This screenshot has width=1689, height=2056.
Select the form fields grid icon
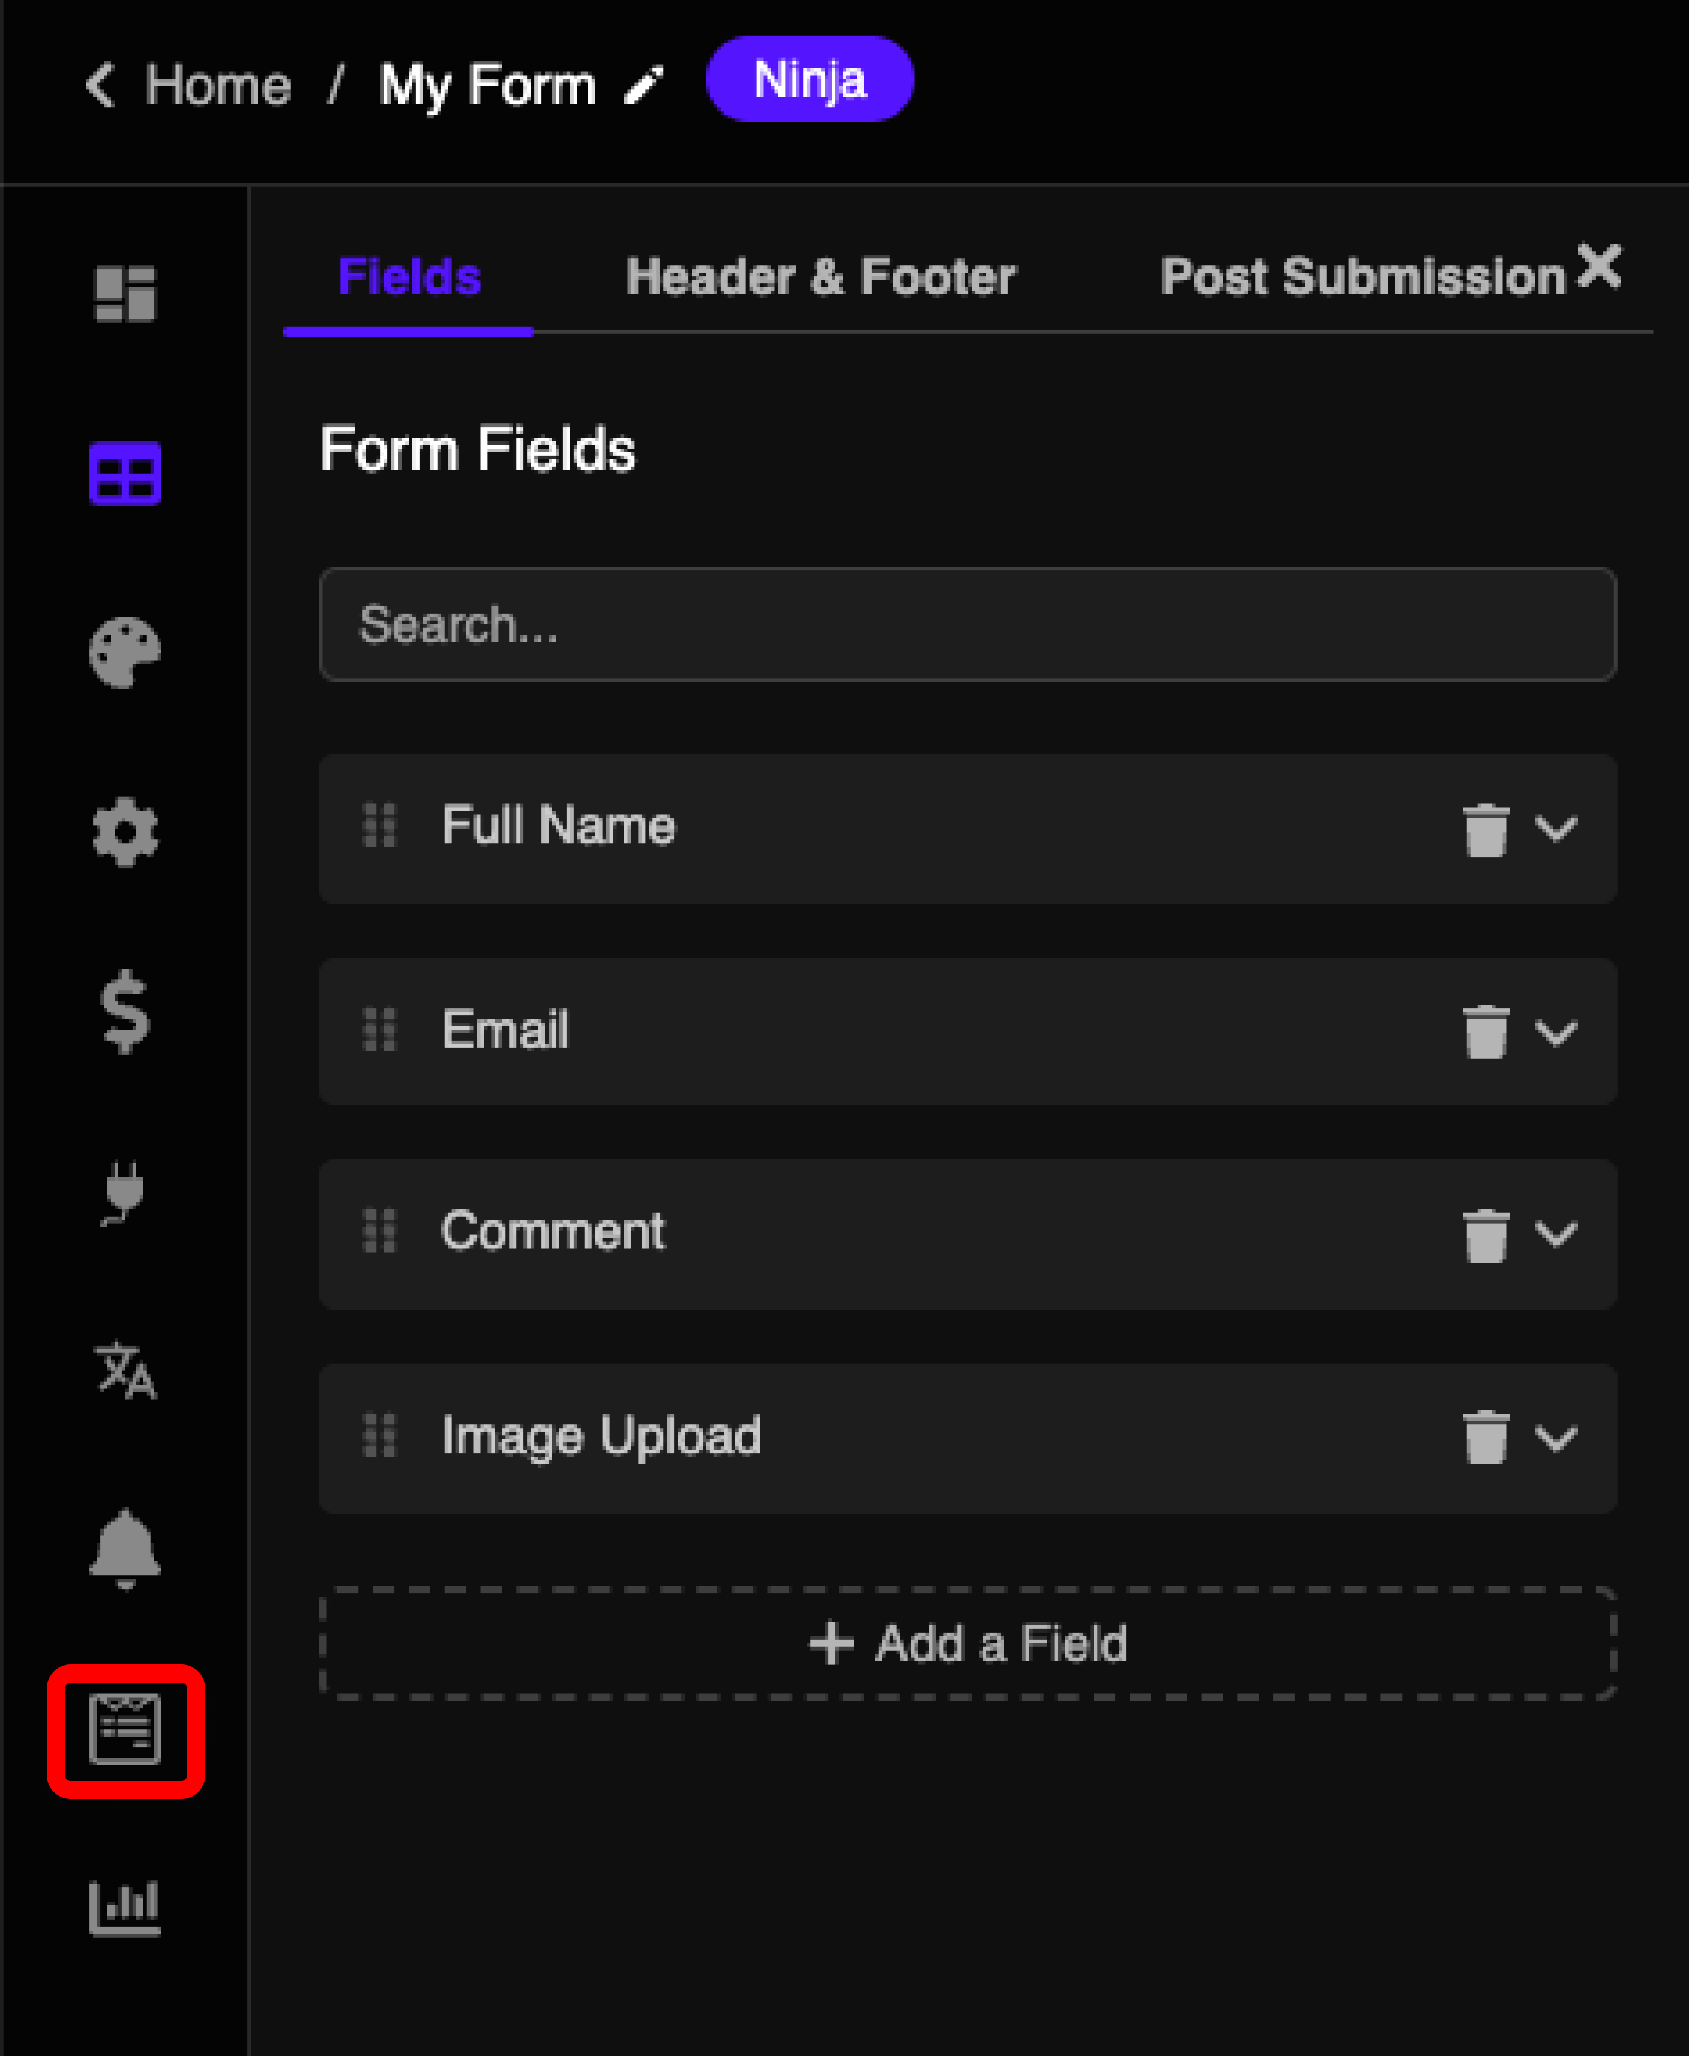tap(124, 473)
